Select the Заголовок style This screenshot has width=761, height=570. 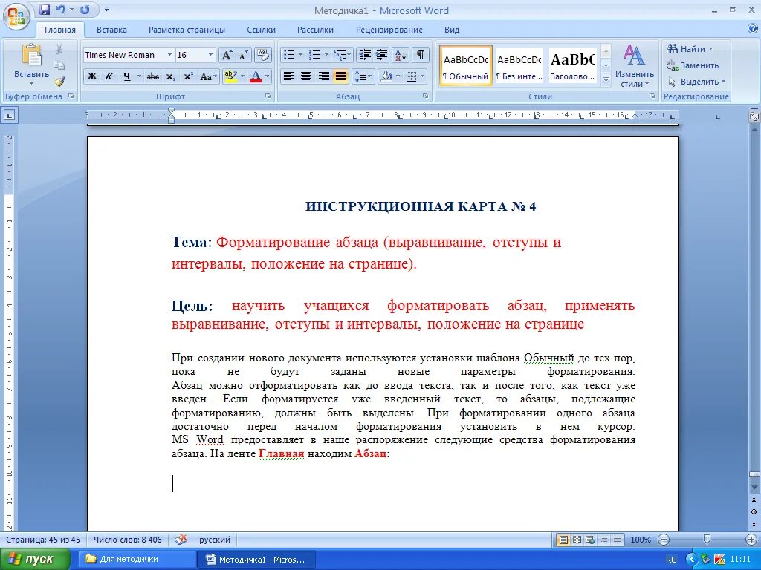573,65
